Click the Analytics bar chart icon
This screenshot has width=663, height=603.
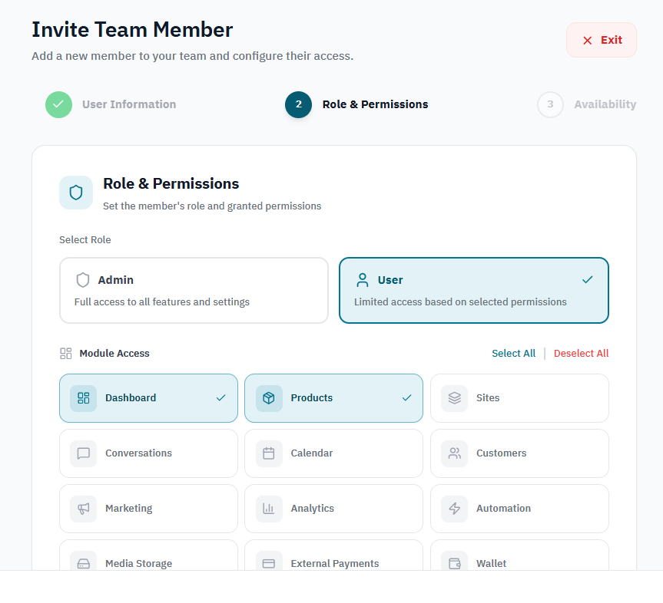coord(268,509)
